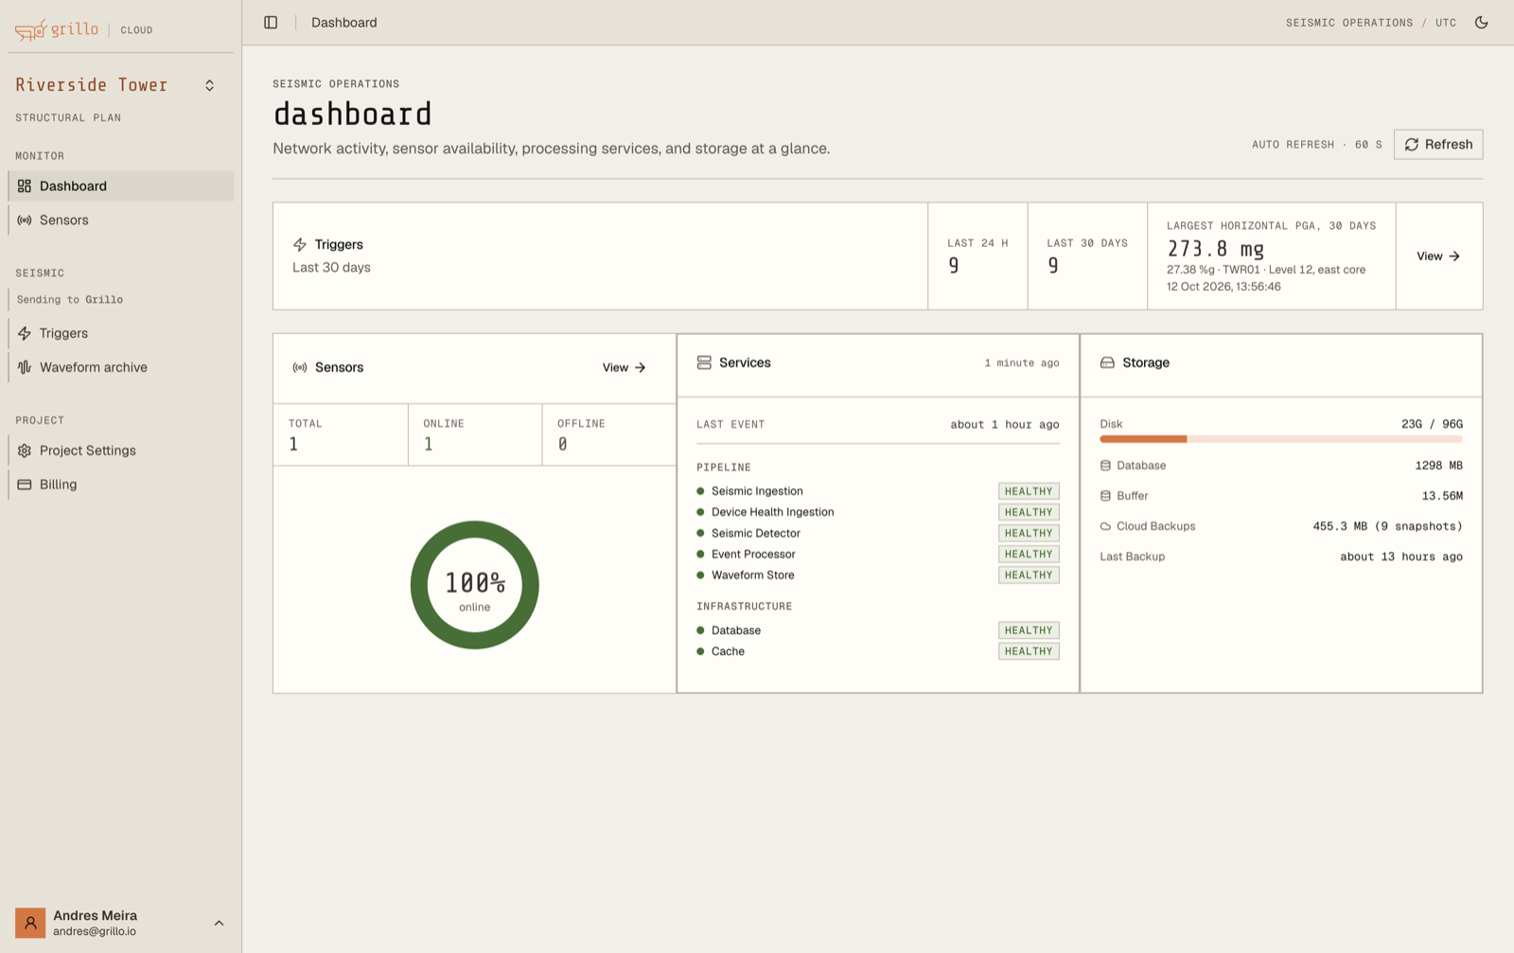Open Waveform archive in the sidebar

[x=121, y=367]
